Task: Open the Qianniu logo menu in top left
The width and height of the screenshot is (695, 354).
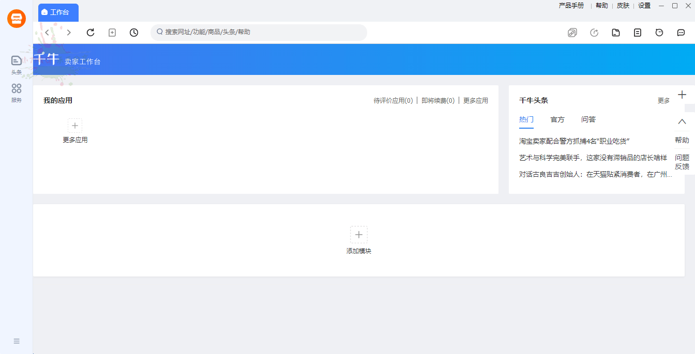Action: (x=16, y=18)
